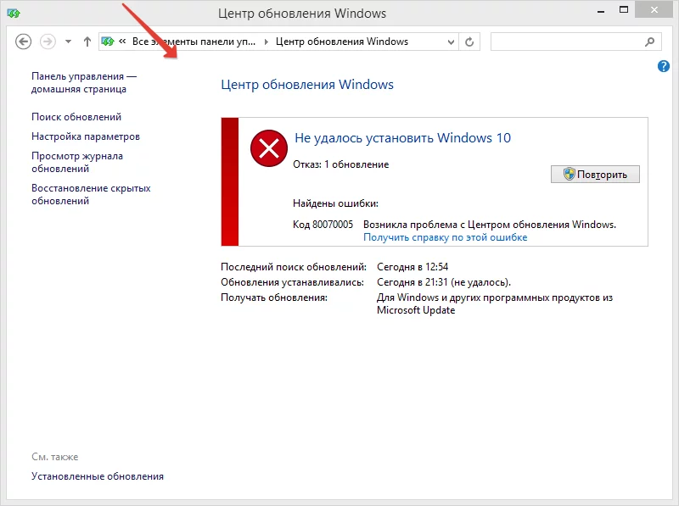Open Получить справку по этой ошибке
Viewport: 679px width, 506px height.
tap(445, 237)
